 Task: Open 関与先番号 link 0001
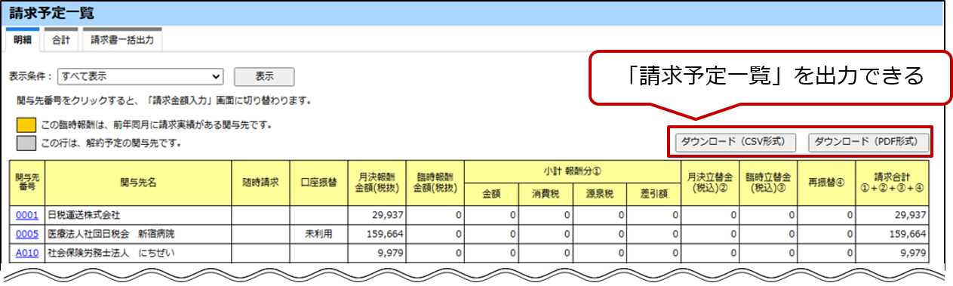coord(26,215)
